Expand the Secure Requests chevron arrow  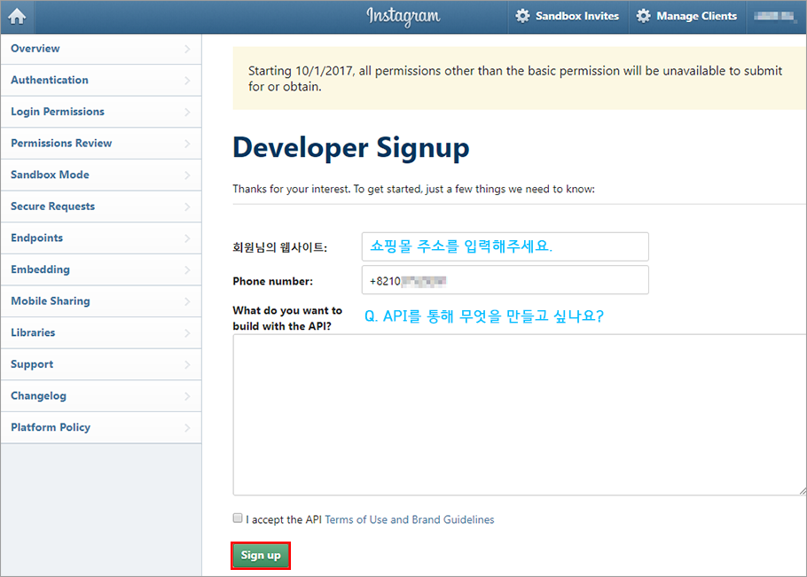pos(187,207)
